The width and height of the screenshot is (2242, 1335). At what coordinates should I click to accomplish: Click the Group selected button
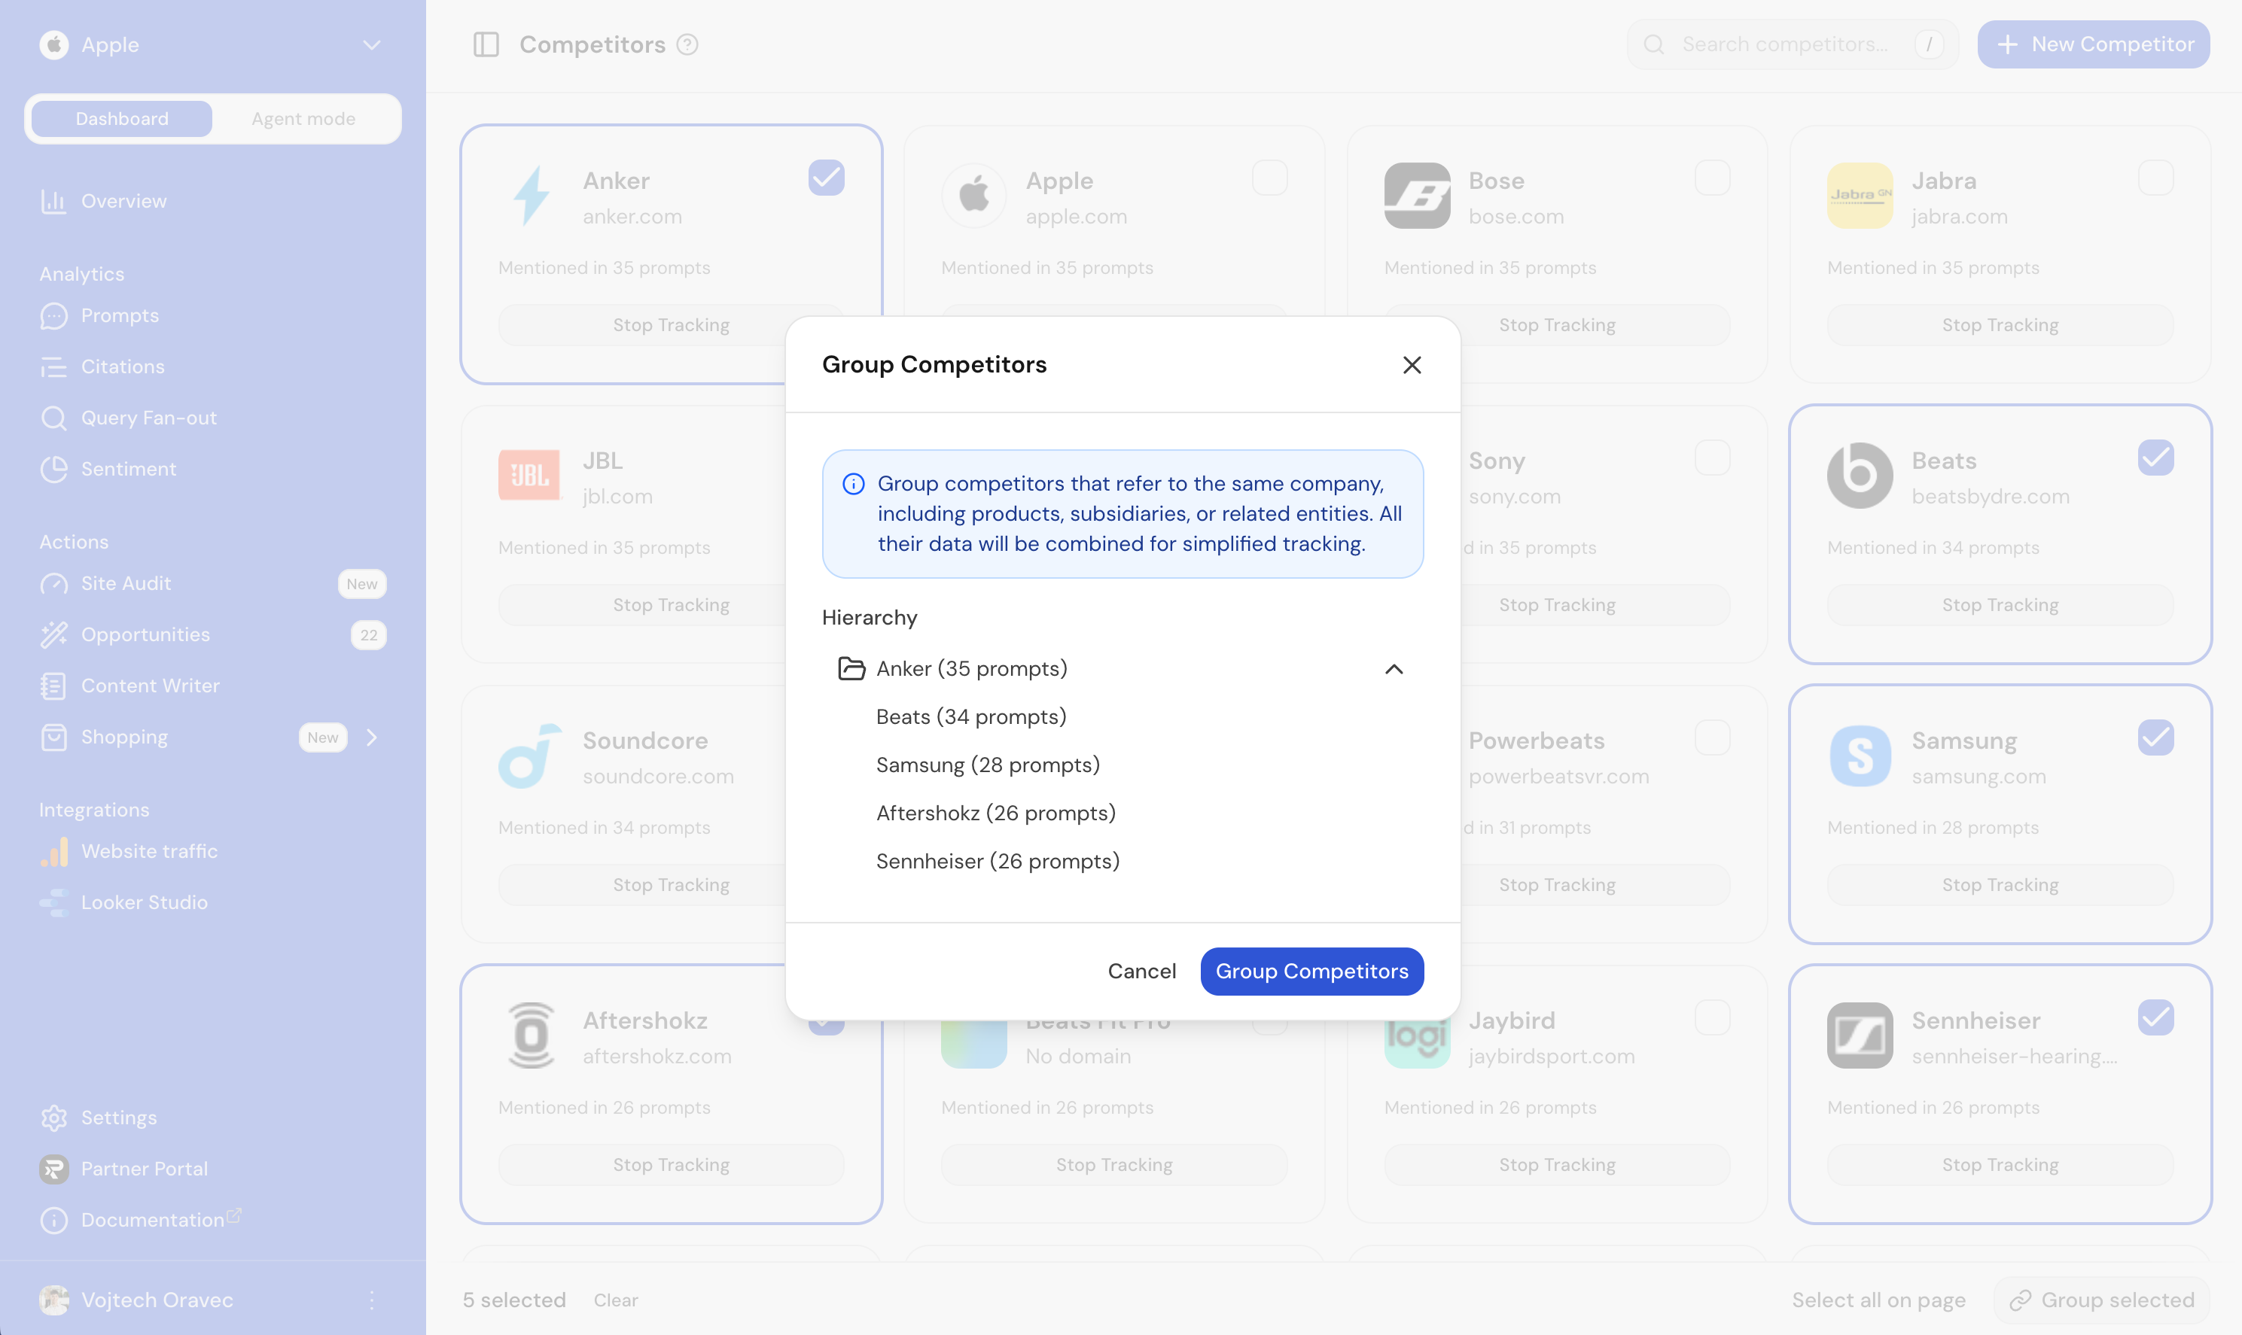pyautogui.click(x=2102, y=1300)
